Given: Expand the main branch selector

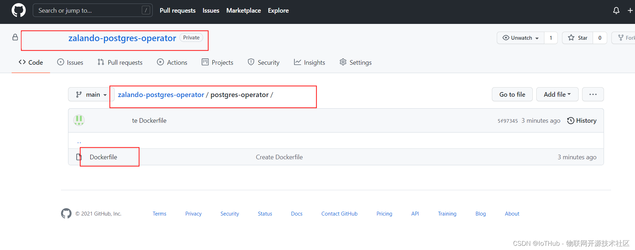Looking at the screenshot, I should [91, 94].
